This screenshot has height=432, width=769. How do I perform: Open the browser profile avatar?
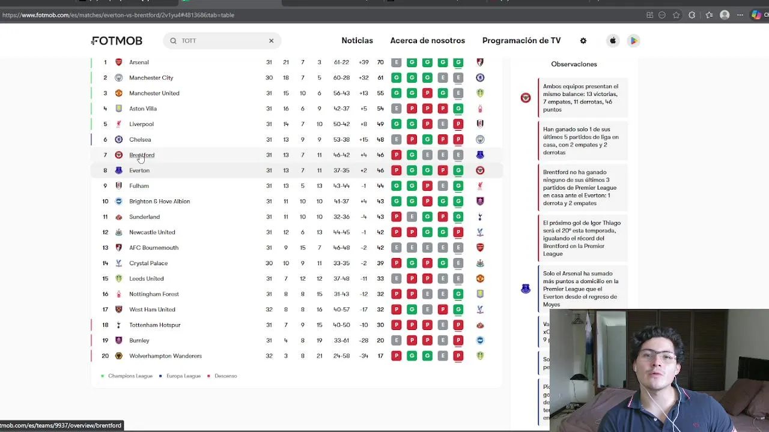click(725, 15)
